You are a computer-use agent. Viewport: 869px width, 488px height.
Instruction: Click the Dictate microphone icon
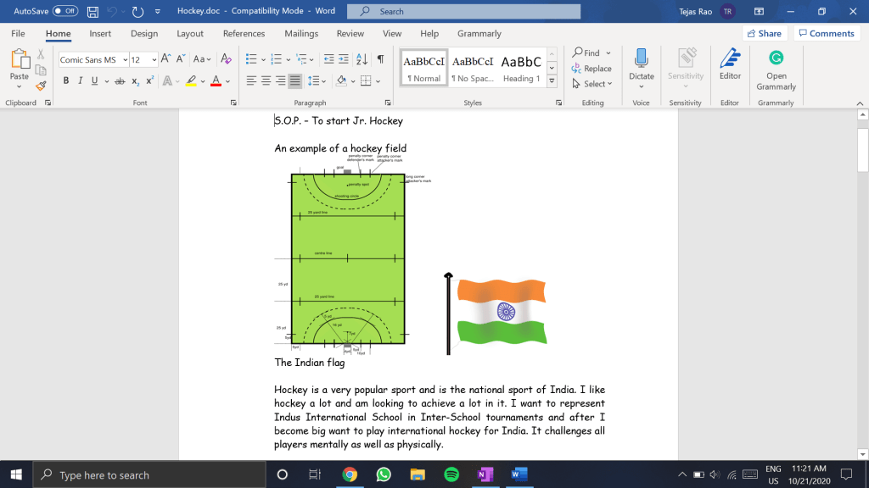point(642,65)
